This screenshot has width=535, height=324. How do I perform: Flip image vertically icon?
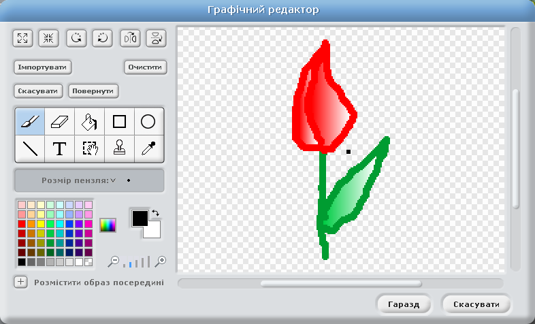(x=157, y=38)
